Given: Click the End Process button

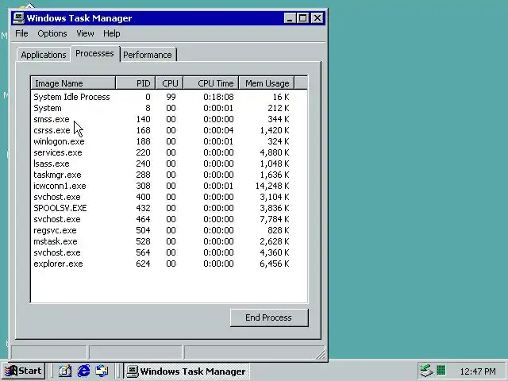Looking at the screenshot, I should click(269, 317).
